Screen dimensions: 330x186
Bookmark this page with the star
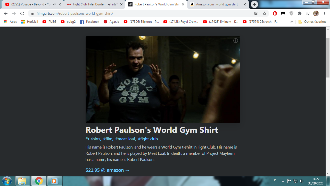pos(265,13)
